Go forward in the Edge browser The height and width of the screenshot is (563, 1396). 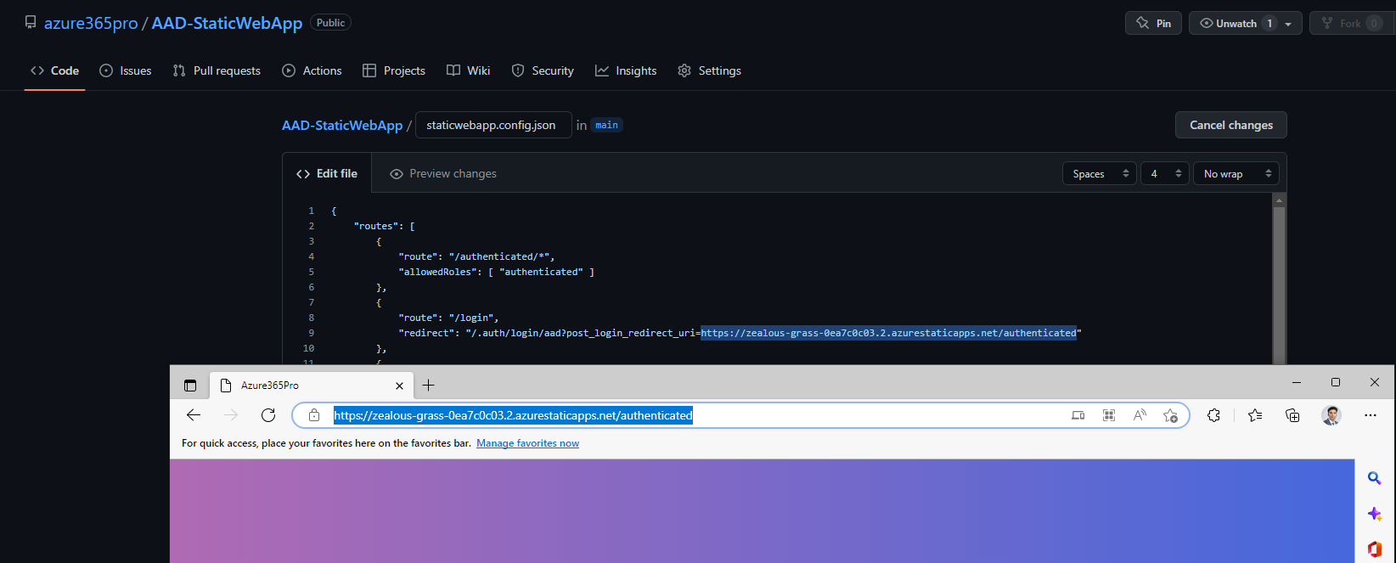coord(231,415)
